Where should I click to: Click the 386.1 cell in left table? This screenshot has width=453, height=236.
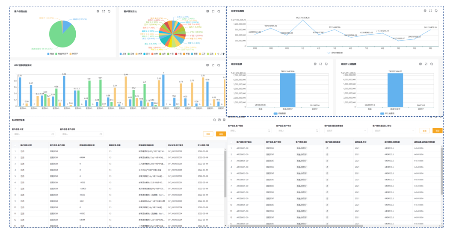pyautogui.click(x=82, y=201)
